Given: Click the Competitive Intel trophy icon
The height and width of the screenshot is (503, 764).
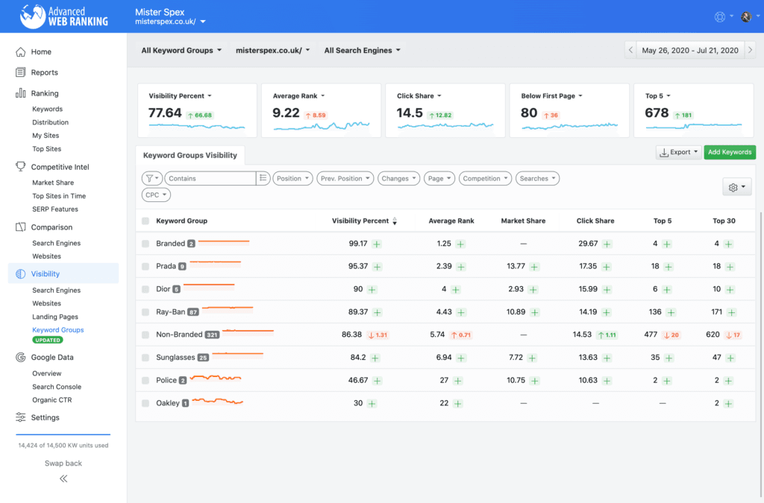Looking at the screenshot, I should point(20,166).
